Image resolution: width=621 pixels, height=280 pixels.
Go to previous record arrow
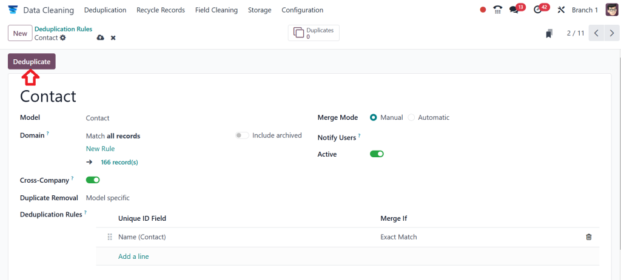pyautogui.click(x=597, y=33)
